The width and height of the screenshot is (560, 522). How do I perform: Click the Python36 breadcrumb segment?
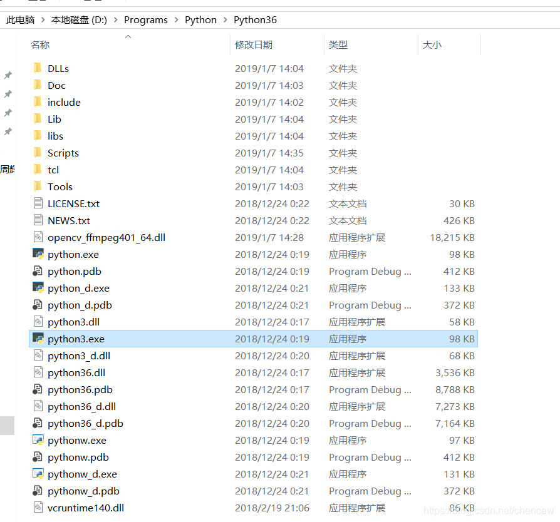tap(255, 19)
